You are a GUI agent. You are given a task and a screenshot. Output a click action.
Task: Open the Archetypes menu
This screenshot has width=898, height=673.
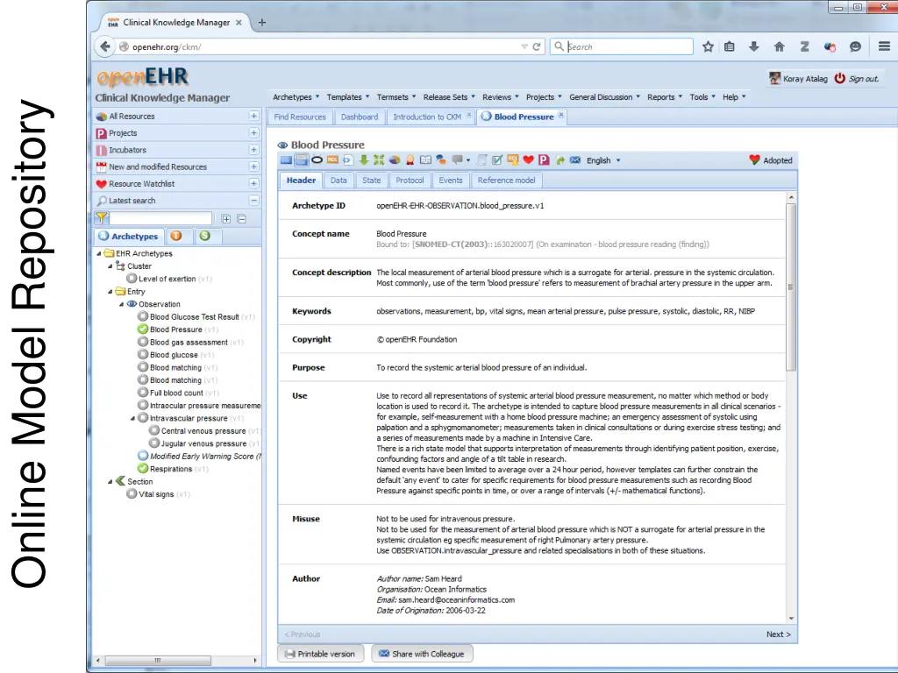tap(296, 97)
